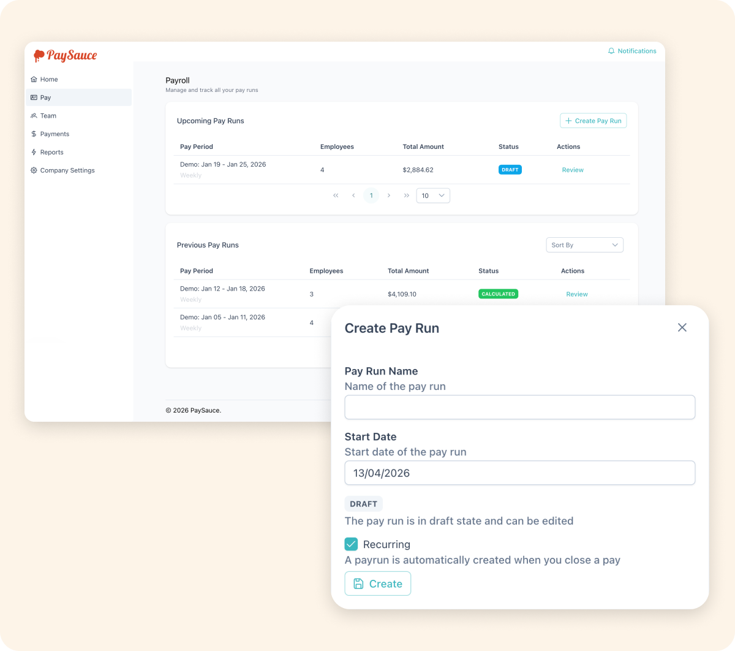Image resolution: width=735 pixels, height=651 pixels.
Task: Click the Pay Run Name input field
Action: pos(519,408)
